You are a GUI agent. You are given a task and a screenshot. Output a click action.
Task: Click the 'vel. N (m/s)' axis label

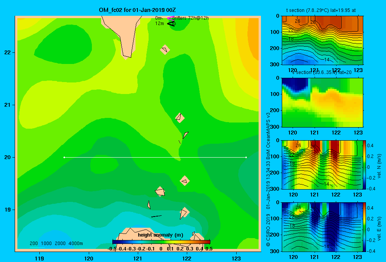click(x=379, y=166)
